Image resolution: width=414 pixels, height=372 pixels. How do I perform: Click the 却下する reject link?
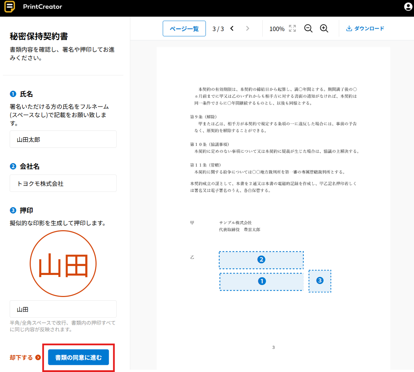pyautogui.click(x=25, y=357)
